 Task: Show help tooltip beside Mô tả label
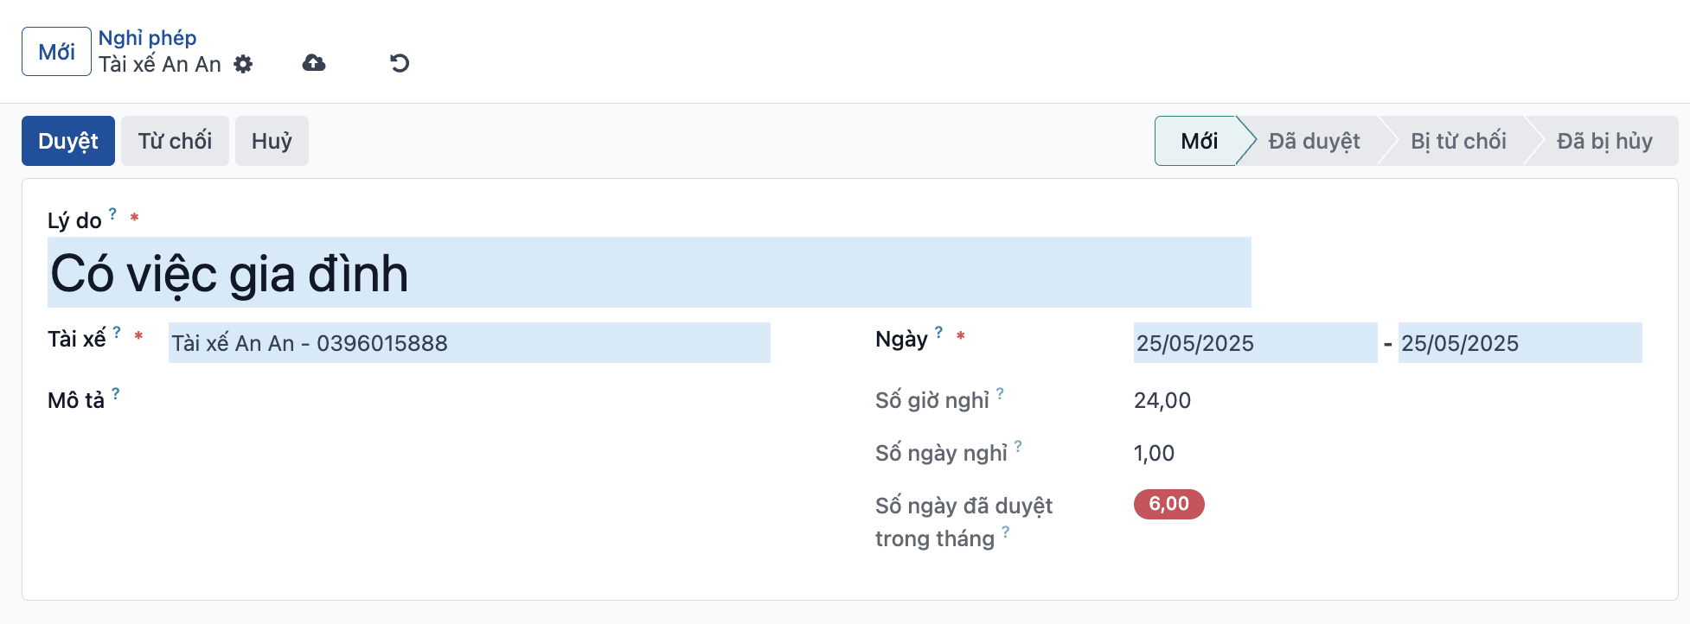pos(116,393)
